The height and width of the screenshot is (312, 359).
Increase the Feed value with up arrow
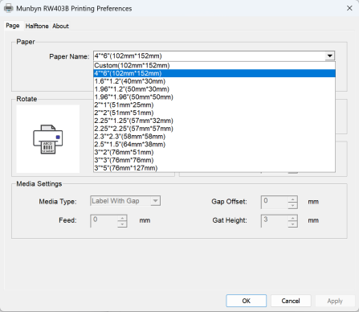(x=122, y=218)
